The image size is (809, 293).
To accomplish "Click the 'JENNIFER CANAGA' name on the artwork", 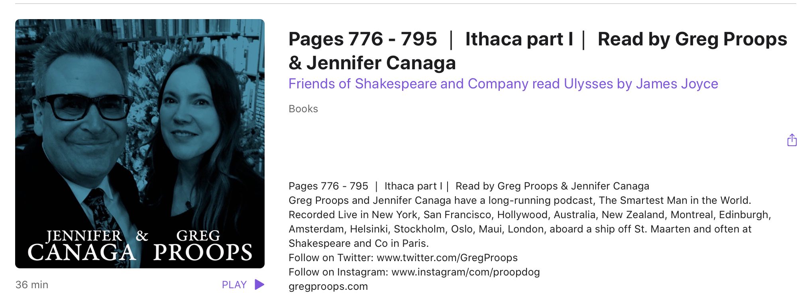I will [x=82, y=246].
